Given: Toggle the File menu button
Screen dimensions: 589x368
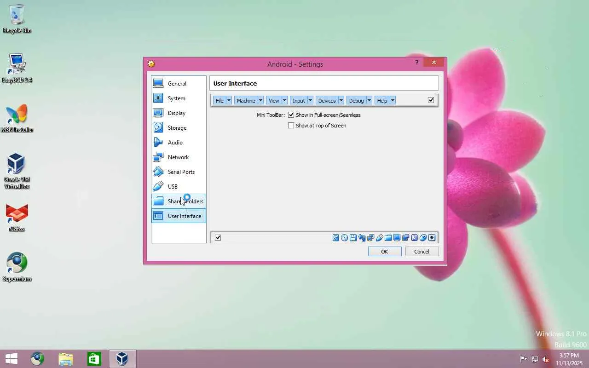Looking at the screenshot, I should pos(219,101).
